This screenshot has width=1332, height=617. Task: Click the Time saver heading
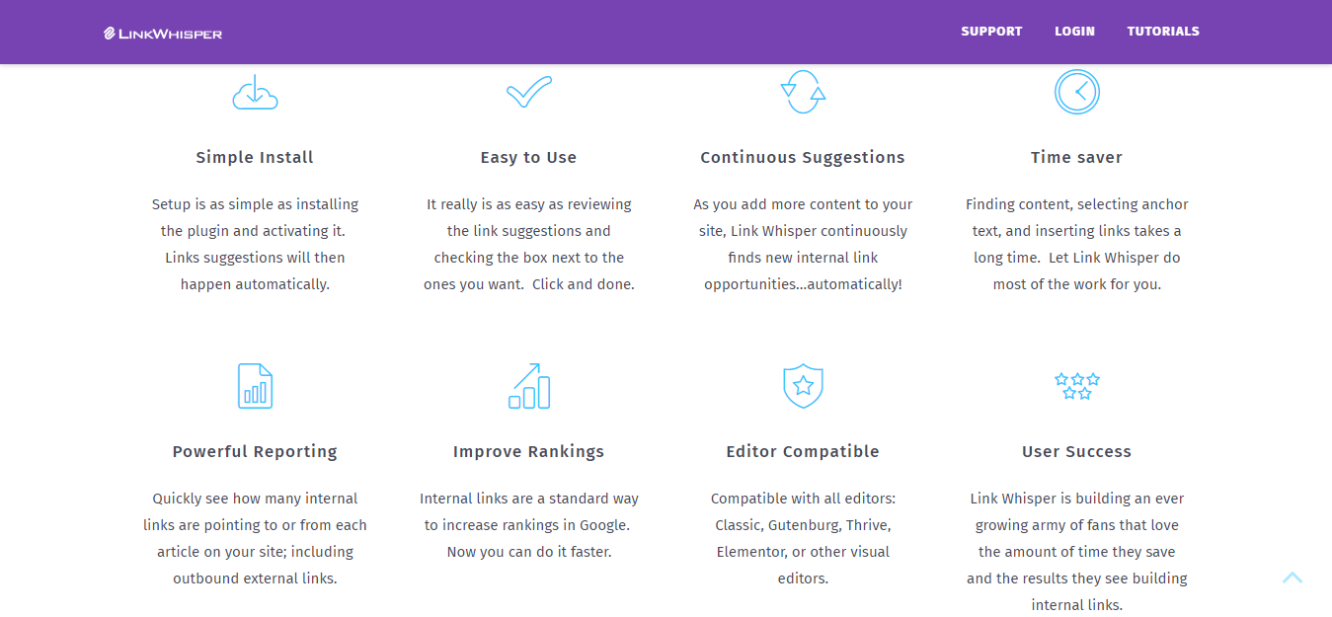(x=1076, y=157)
